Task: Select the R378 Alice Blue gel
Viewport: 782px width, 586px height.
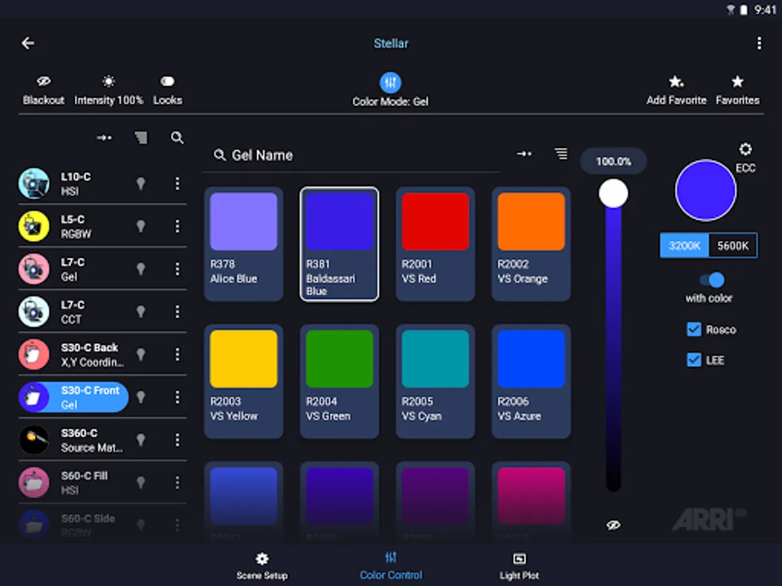Action: [244, 244]
